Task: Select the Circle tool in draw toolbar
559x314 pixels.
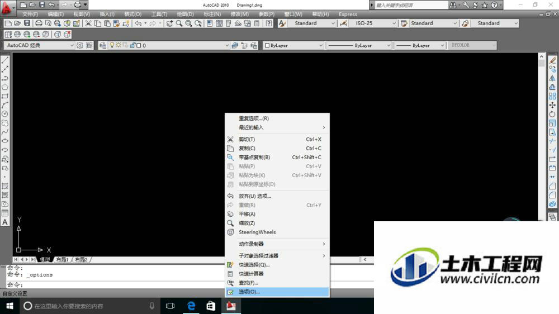Action: tap(5, 114)
